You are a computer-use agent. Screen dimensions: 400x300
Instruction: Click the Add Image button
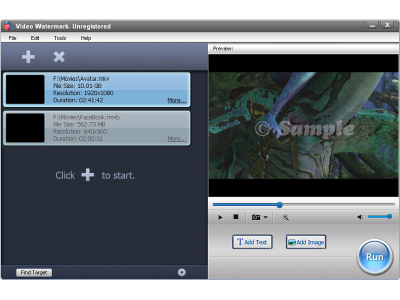(306, 242)
